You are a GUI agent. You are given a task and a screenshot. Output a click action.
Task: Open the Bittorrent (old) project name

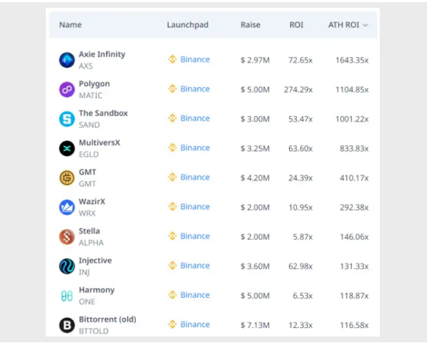(x=107, y=319)
